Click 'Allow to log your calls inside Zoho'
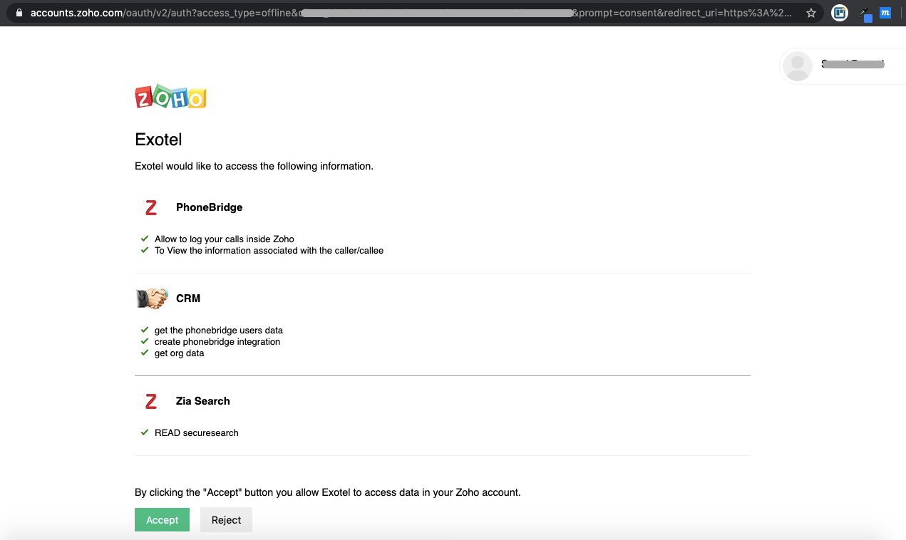Image resolution: width=906 pixels, height=540 pixels. coord(225,239)
